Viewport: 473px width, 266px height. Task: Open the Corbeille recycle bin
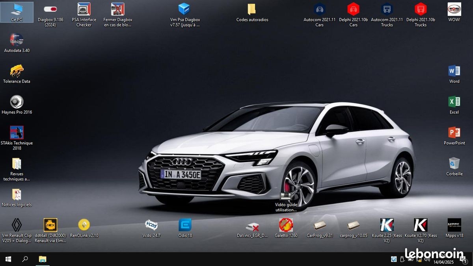tap(454, 163)
